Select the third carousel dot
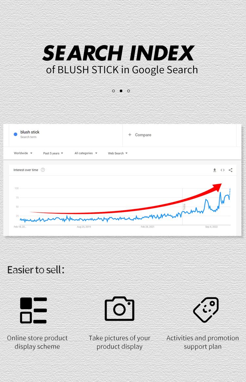 tap(129, 91)
